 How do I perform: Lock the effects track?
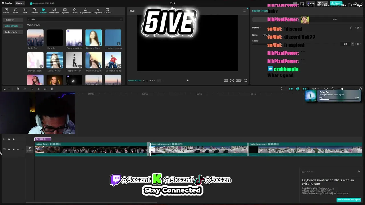point(9,139)
